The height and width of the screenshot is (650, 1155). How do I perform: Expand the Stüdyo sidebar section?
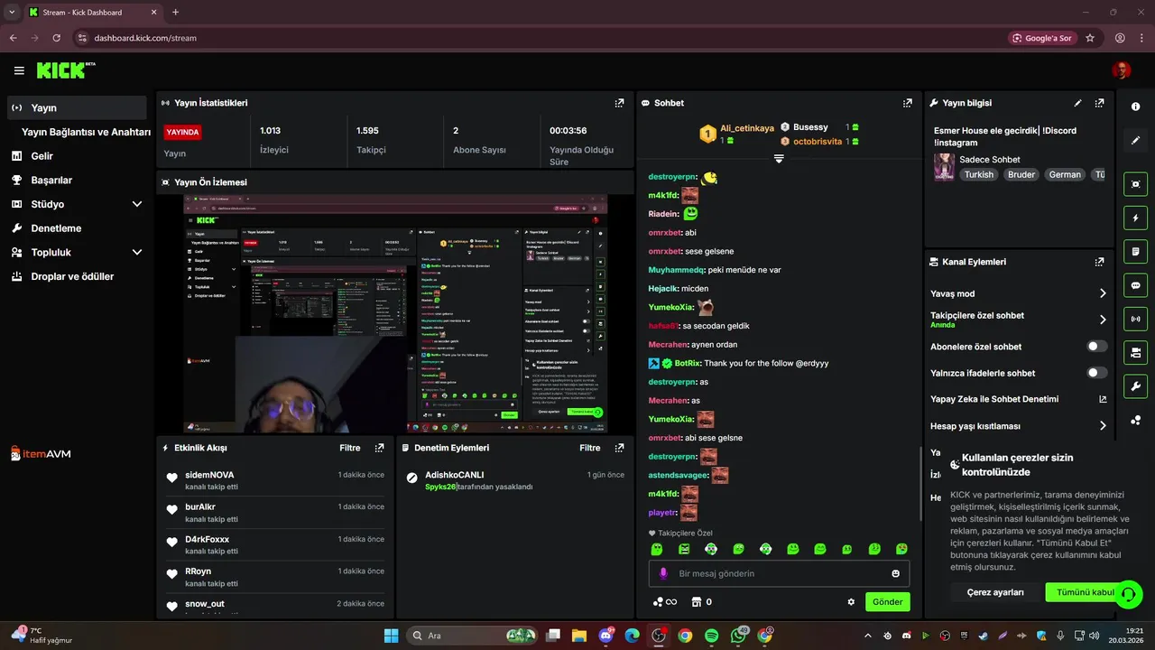[137, 204]
